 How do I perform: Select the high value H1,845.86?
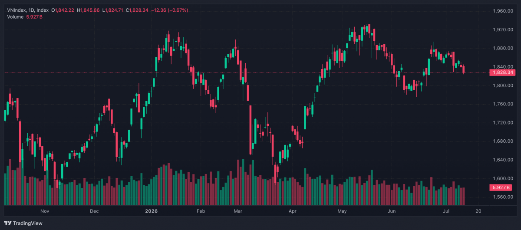click(x=88, y=10)
